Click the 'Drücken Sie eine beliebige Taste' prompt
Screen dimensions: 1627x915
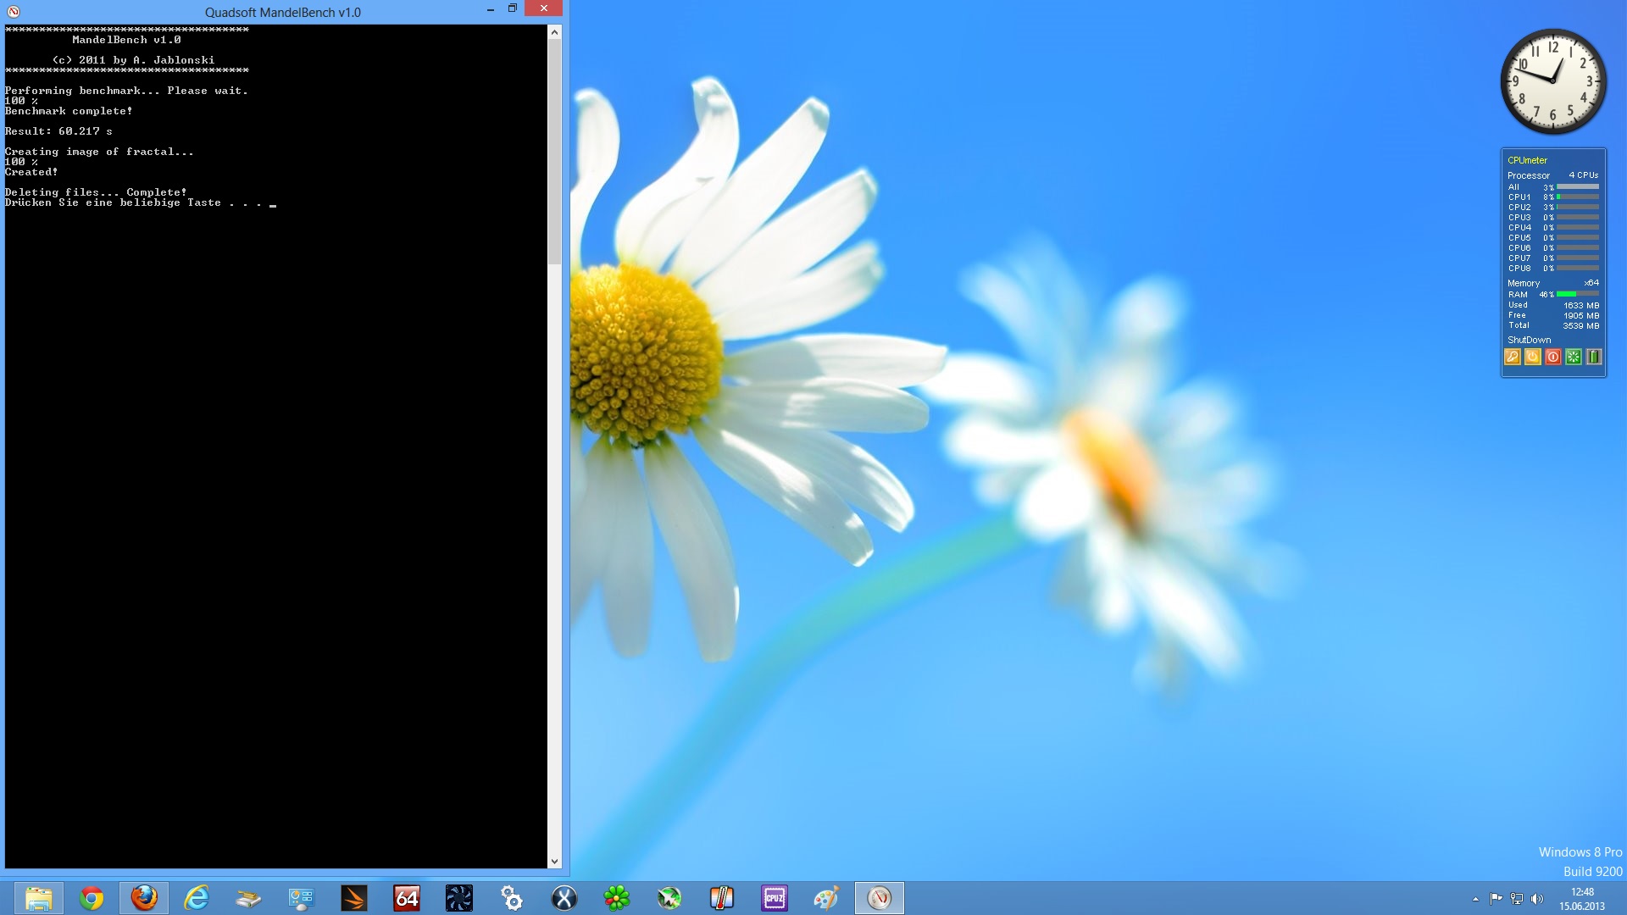[113, 202]
